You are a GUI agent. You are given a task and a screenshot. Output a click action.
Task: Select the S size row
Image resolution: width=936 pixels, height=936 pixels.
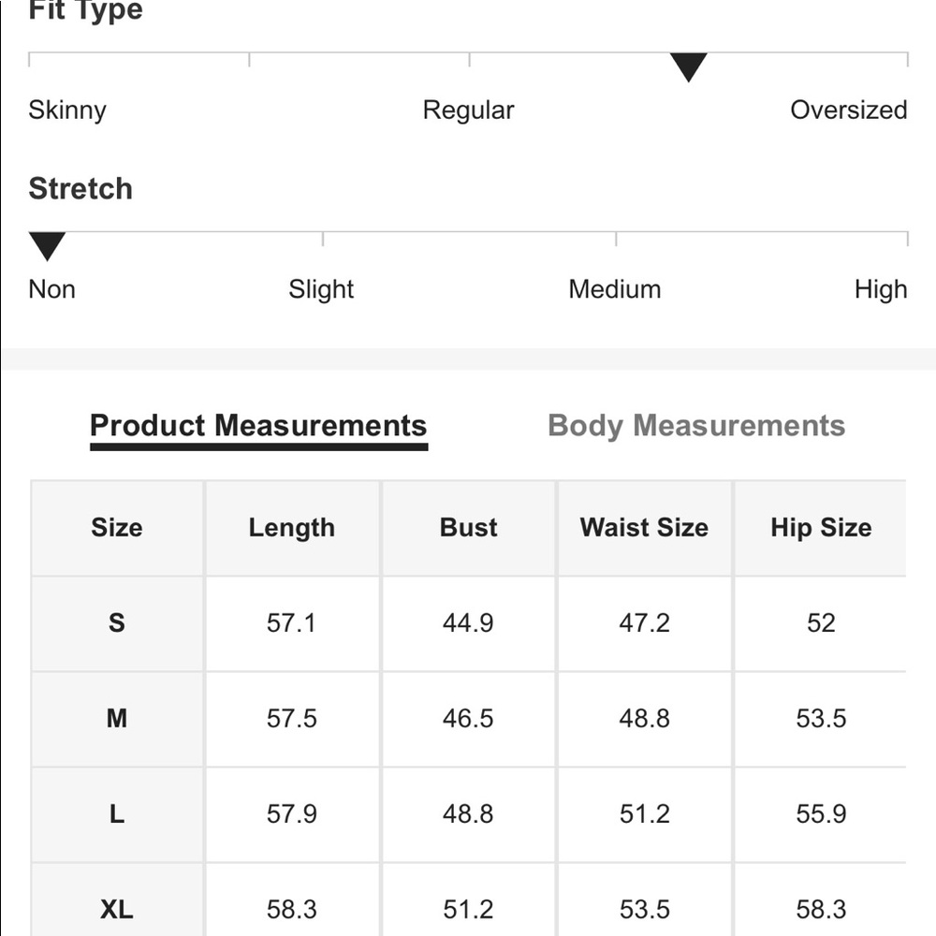point(117,623)
